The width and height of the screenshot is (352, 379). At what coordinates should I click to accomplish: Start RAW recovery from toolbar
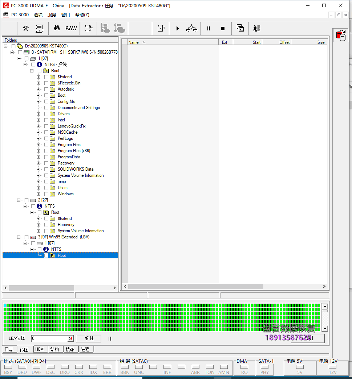(71, 28)
